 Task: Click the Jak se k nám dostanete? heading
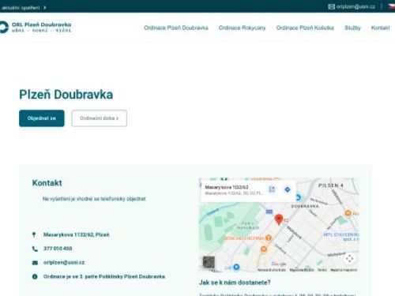click(x=235, y=283)
